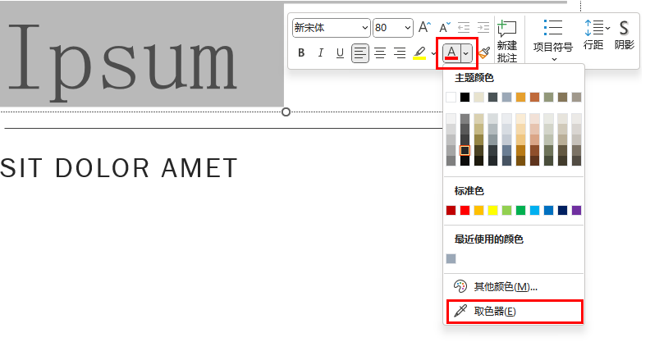Increase font size with larger A
This screenshot has height=351, width=650.
(424, 28)
